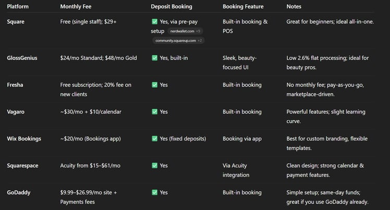Click the green checkmark in Fresha row
This screenshot has width=390, height=210.
[154, 85]
